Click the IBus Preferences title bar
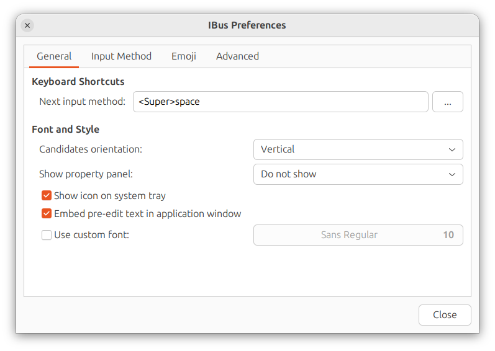Screen dimensions: 495x351 coord(247,25)
